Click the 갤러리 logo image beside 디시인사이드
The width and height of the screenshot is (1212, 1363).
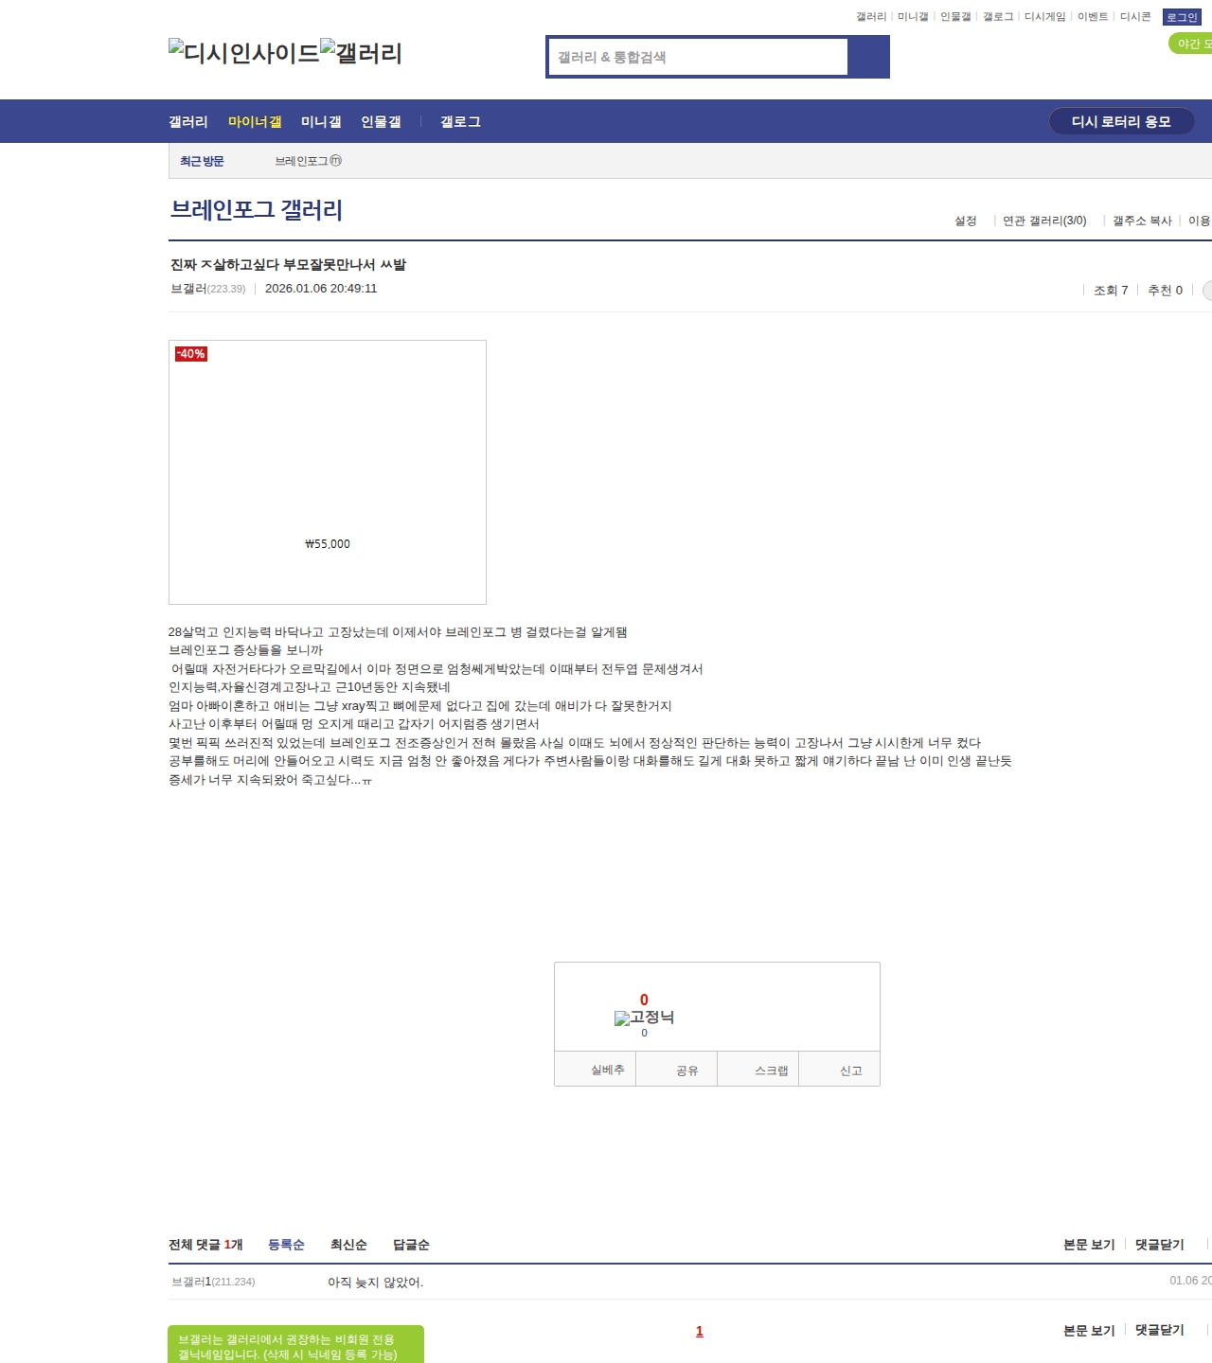click(x=362, y=53)
